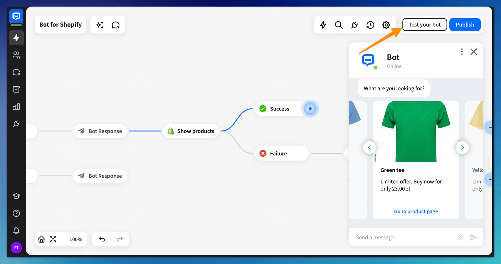
Task: Click the Send a message input field
Action: pyautogui.click(x=404, y=237)
